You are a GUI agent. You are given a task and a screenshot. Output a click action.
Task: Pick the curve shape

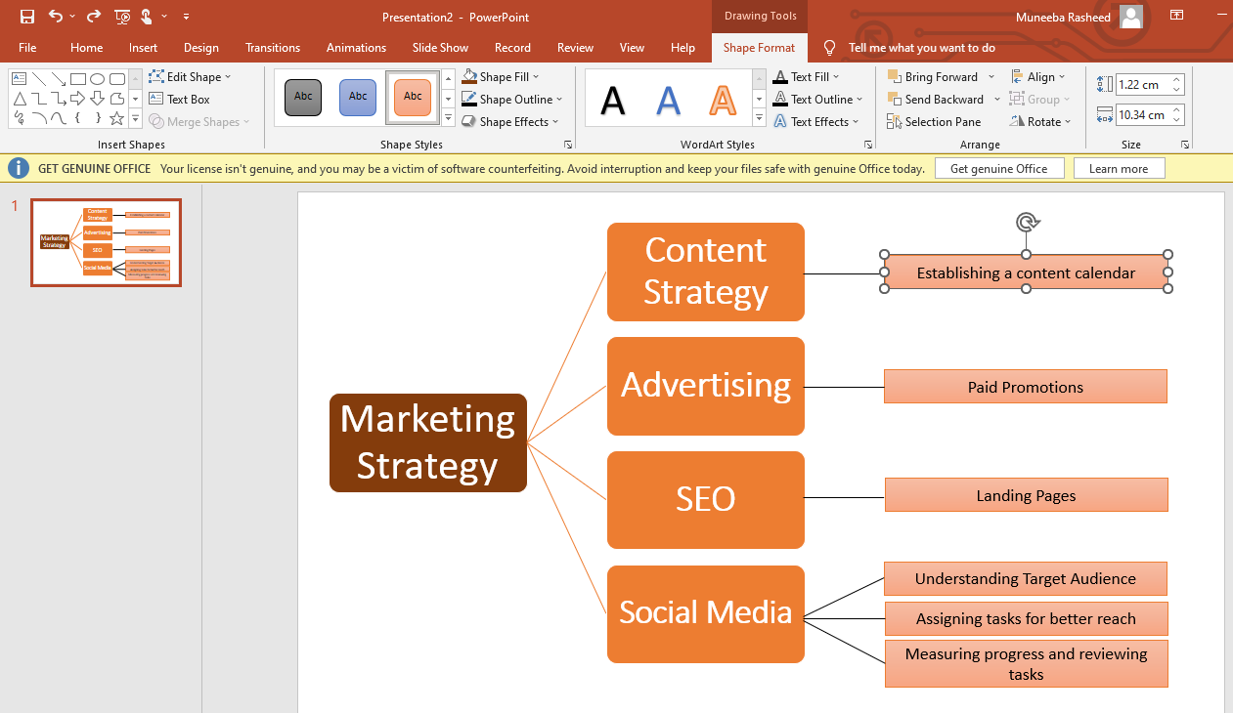tap(59, 118)
